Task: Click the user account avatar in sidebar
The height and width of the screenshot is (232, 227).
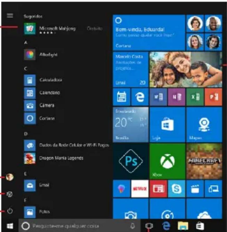Action: [10, 177]
